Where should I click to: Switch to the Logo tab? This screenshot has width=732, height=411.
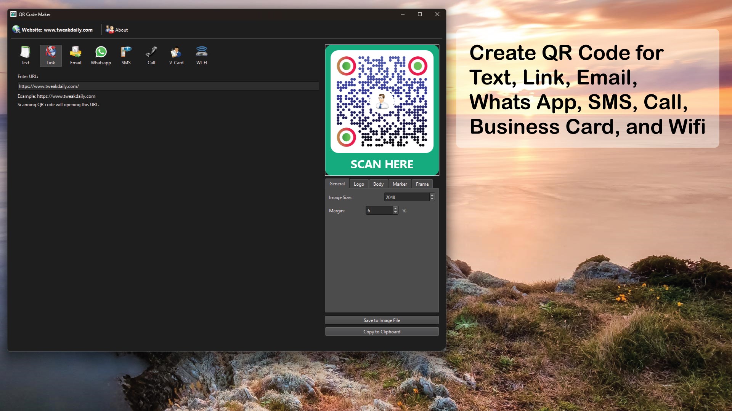(x=359, y=184)
